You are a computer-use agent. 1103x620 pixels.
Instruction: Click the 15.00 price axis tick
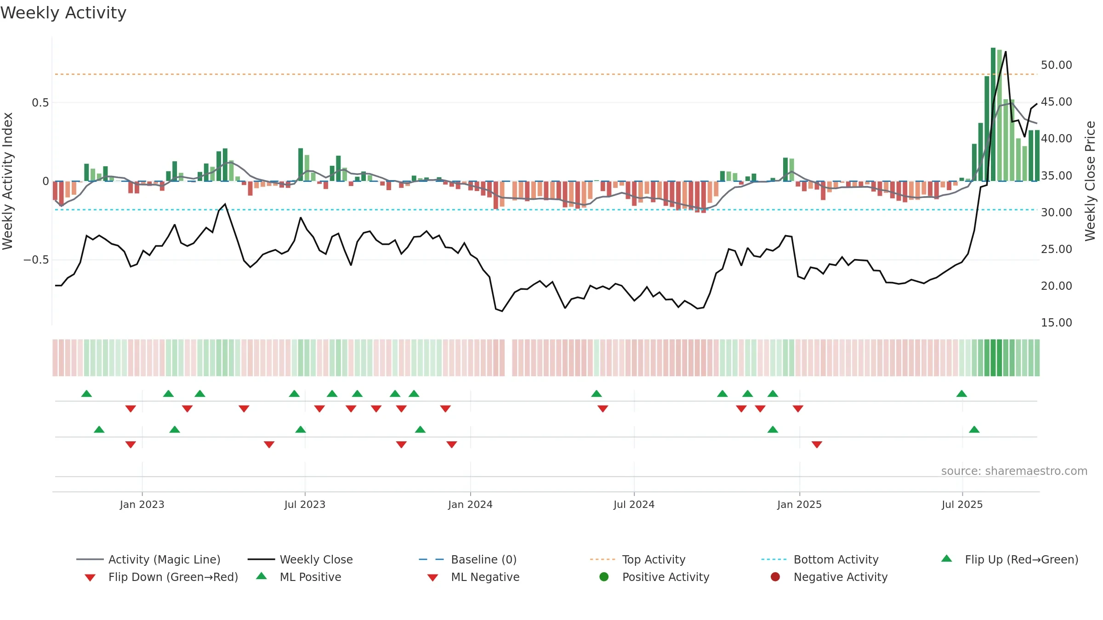1057,322
